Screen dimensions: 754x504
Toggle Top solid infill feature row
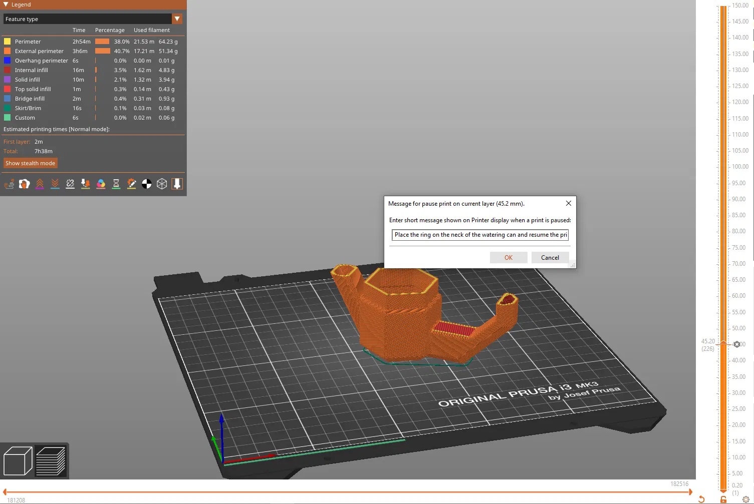click(93, 89)
